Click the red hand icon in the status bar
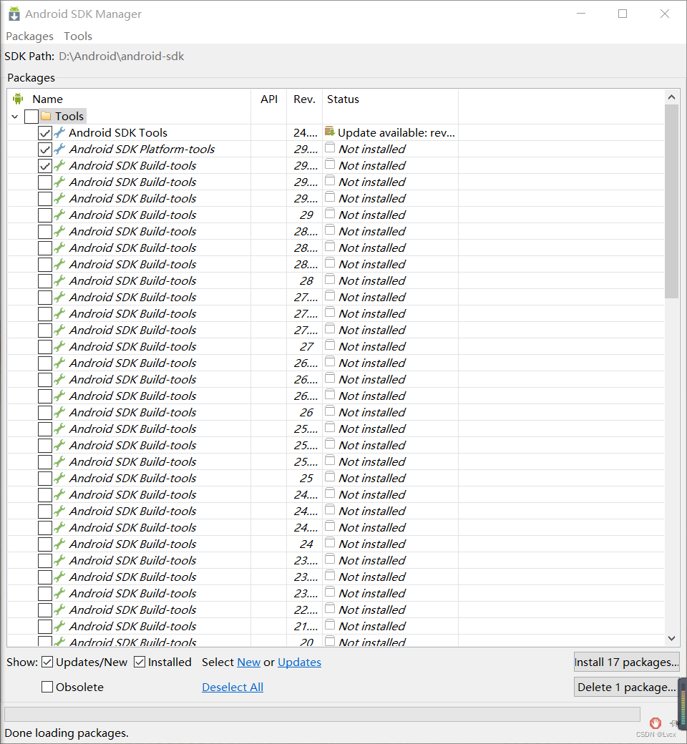The height and width of the screenshot is (744, 687). click(x=656, y=723)
